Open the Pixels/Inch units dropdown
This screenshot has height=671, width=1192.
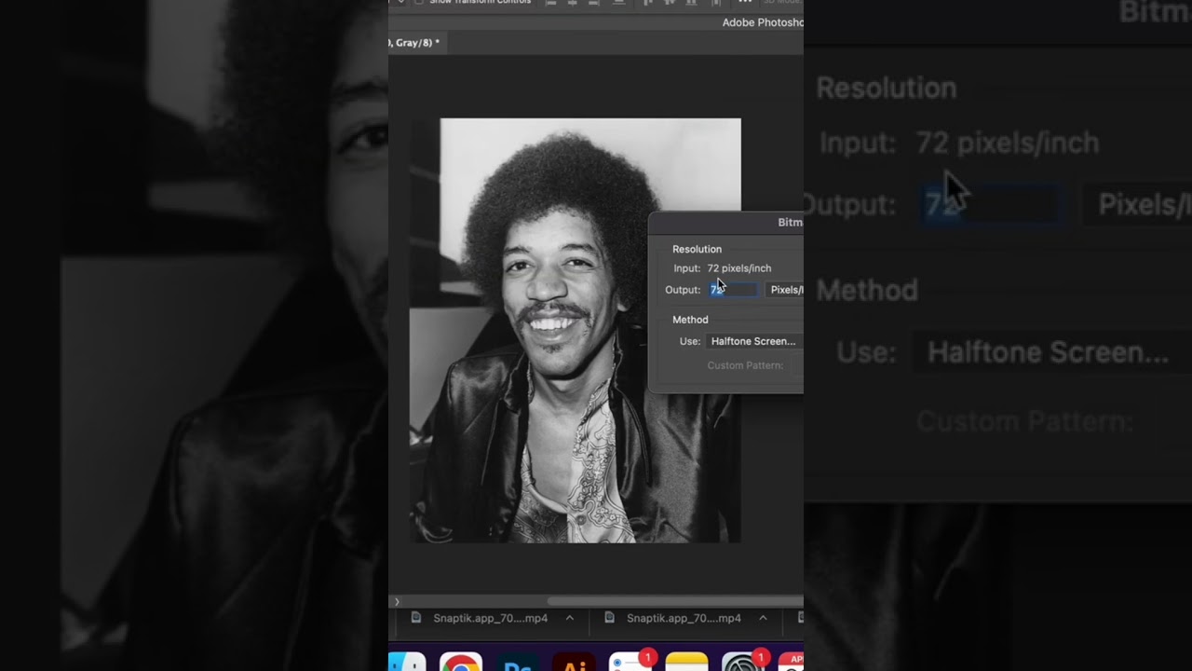click(785, 290)
